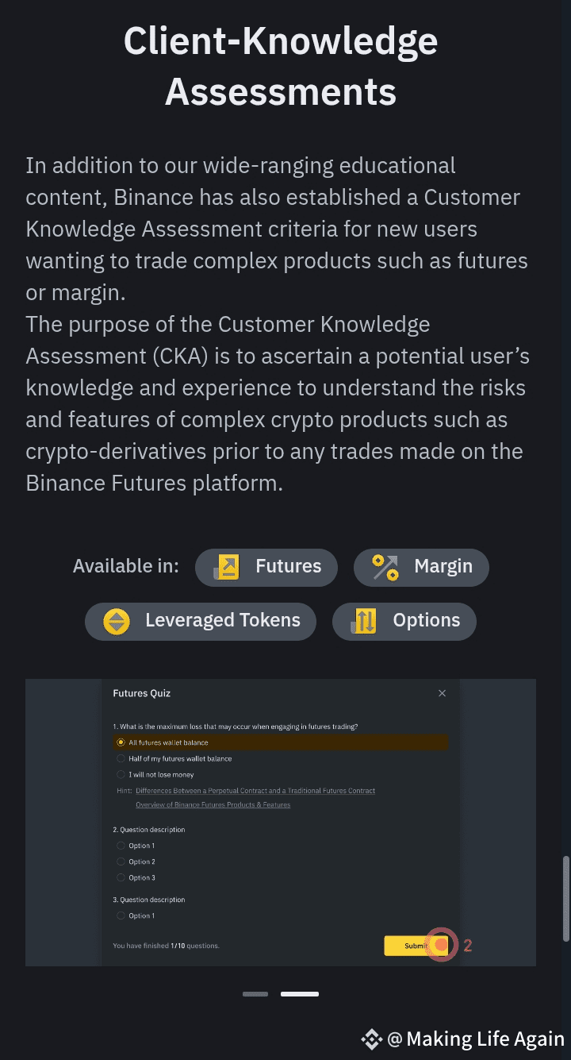
Task: Switch to the first carousel slide indicator
Action: [255, 993]
